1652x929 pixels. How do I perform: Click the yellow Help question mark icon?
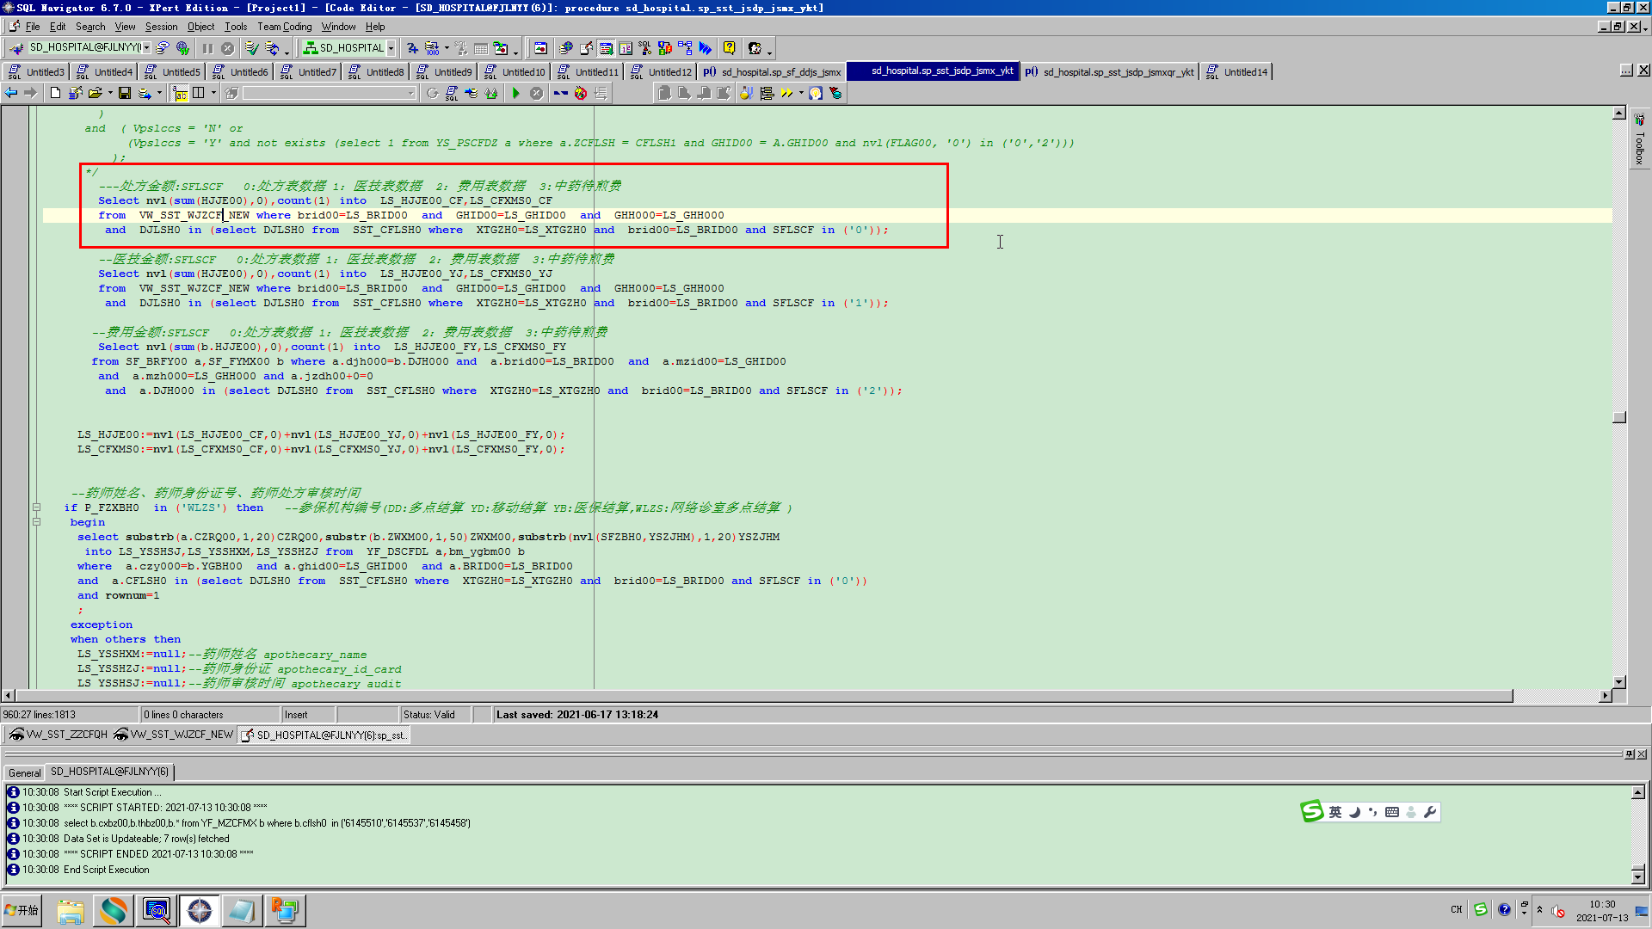point(729,48)
